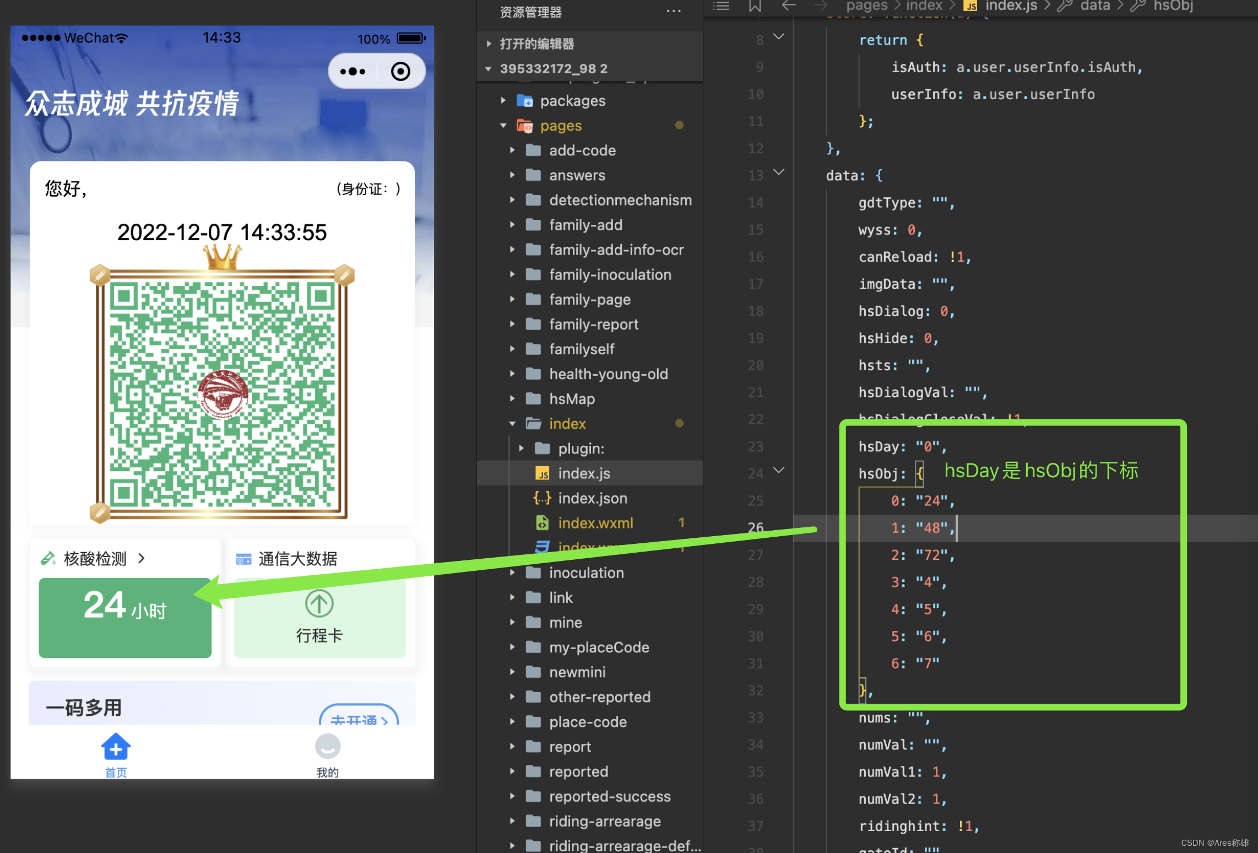Navigate forward with the right arrow icon
Viewport: 1258px width, 853px height.
[x=821, y=6]
